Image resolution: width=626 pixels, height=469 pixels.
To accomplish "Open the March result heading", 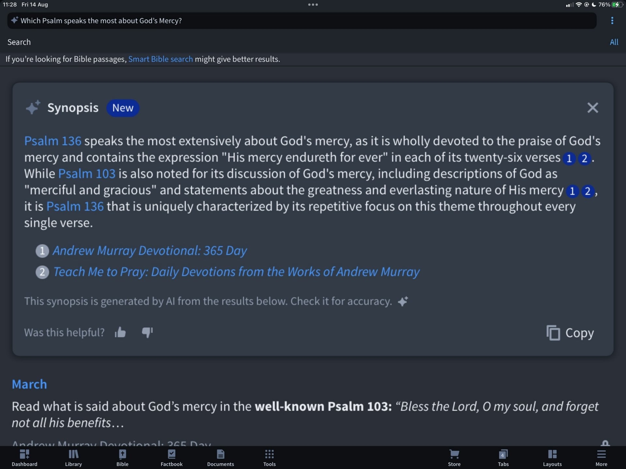I will [x=29, y=384].
